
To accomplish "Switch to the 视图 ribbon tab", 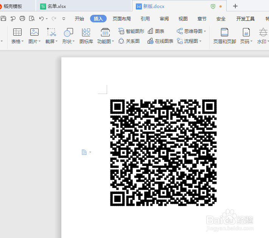I will 183,19.
